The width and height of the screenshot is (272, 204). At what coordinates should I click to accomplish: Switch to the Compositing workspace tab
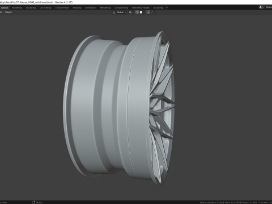pyautogui.click(x=121, y=8)
